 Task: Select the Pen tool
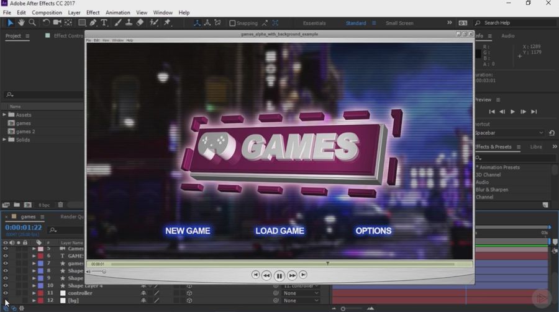point(93,23)
